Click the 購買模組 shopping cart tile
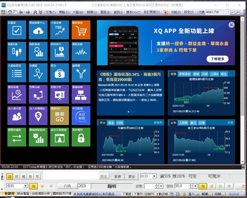 [x=81, y=30]
